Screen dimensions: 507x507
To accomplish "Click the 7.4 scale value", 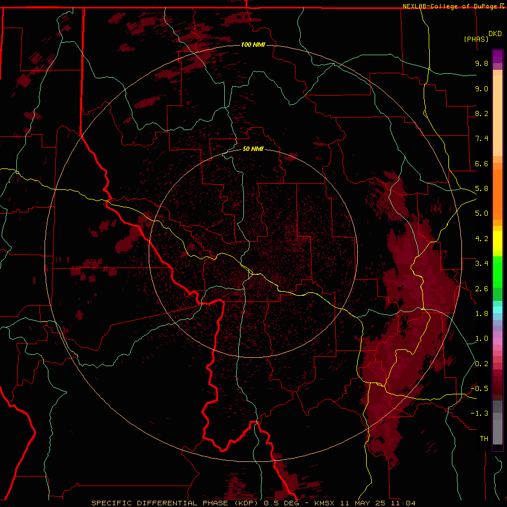I will (x=482, y=139).
